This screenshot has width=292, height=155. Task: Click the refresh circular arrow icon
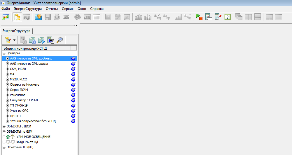(78, 17)
